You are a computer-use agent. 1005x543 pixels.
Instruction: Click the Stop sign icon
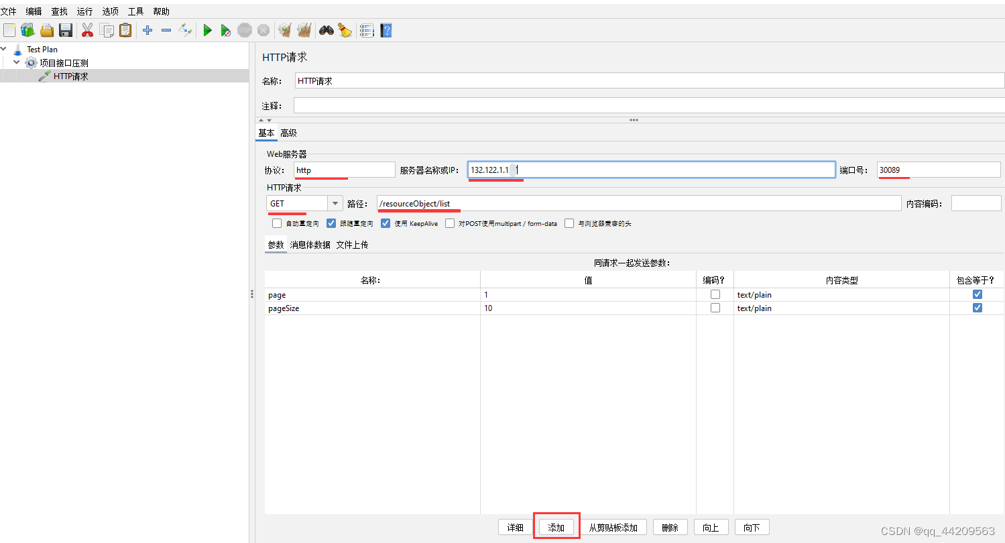point(245,30)
